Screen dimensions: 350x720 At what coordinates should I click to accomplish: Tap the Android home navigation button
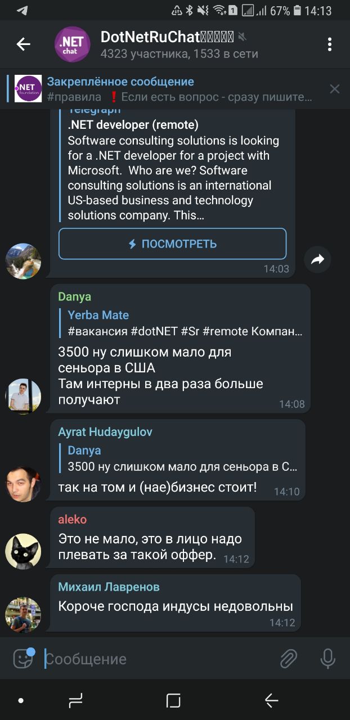(174, 700)
